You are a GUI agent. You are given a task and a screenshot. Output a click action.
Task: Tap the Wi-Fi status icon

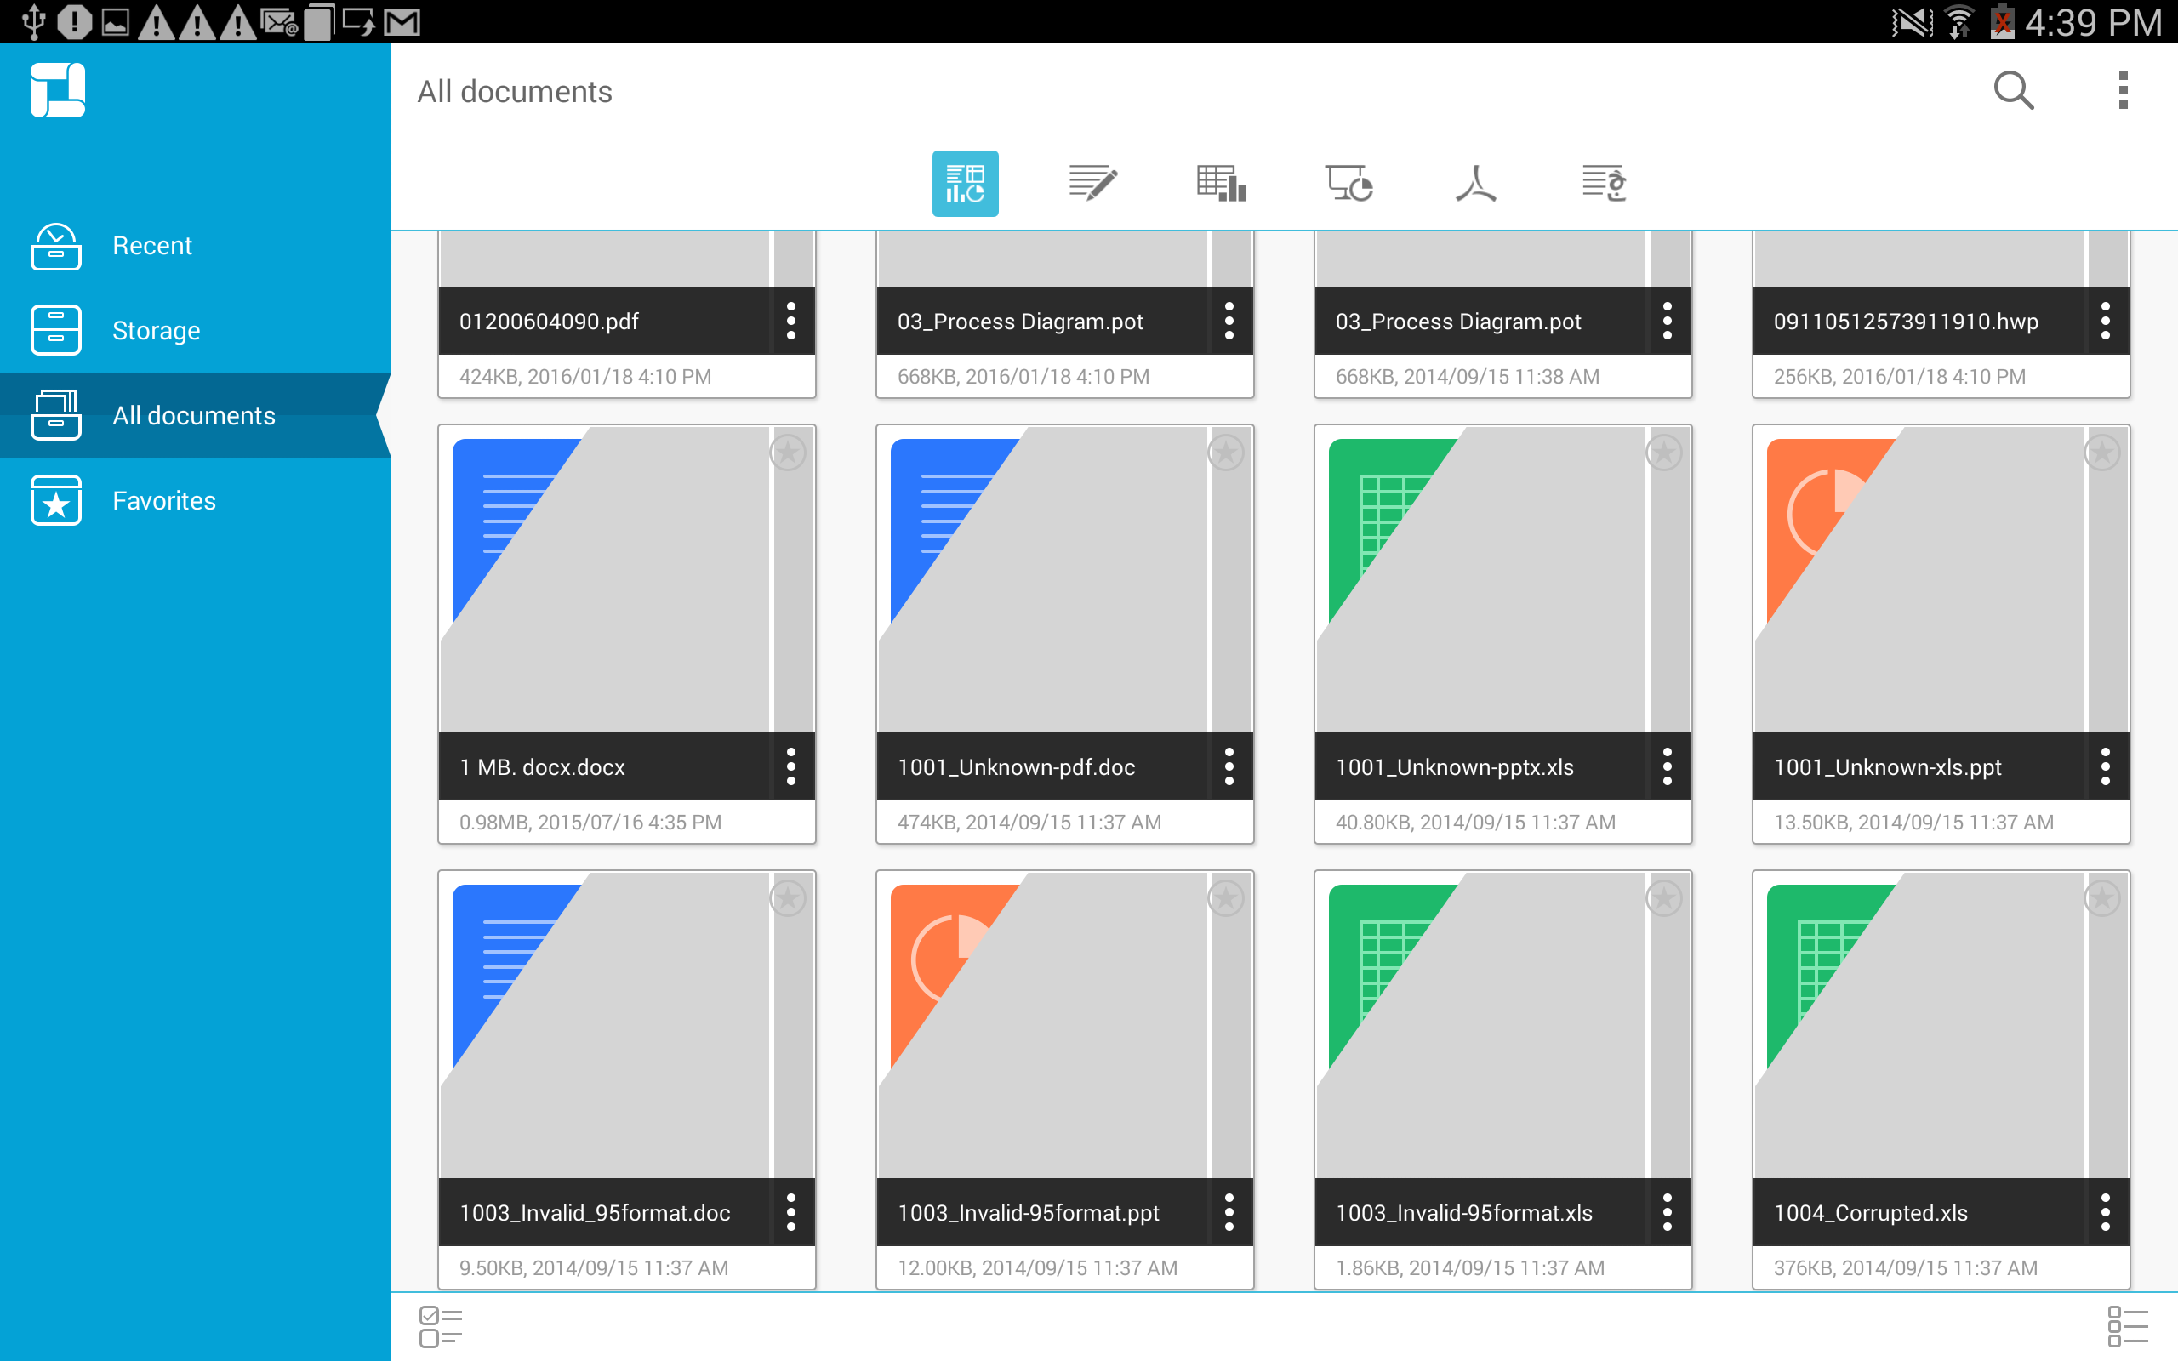point(1958,21)
